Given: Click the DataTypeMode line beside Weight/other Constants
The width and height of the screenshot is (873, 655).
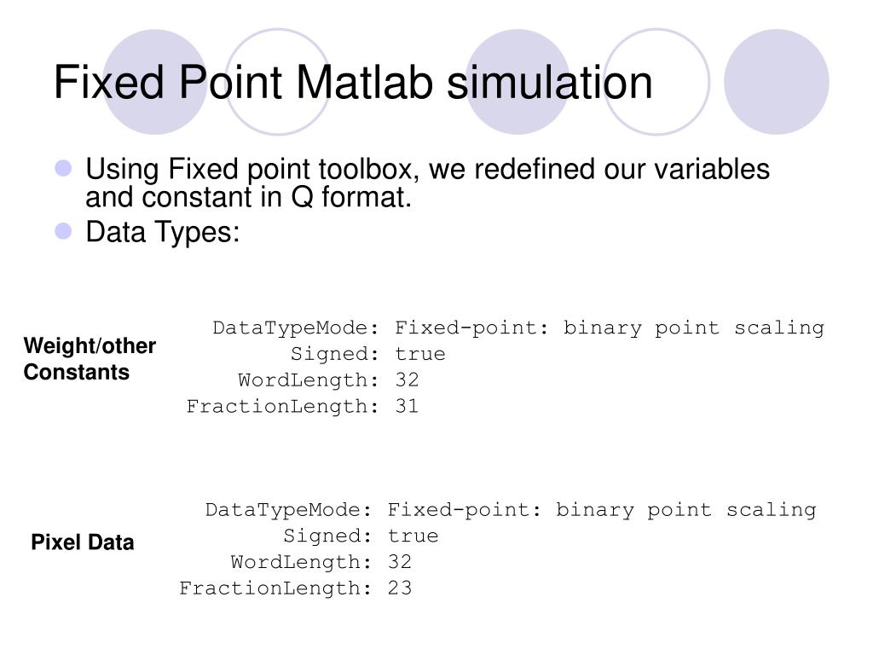Looking at the screenshot, I should click(518, 328).
